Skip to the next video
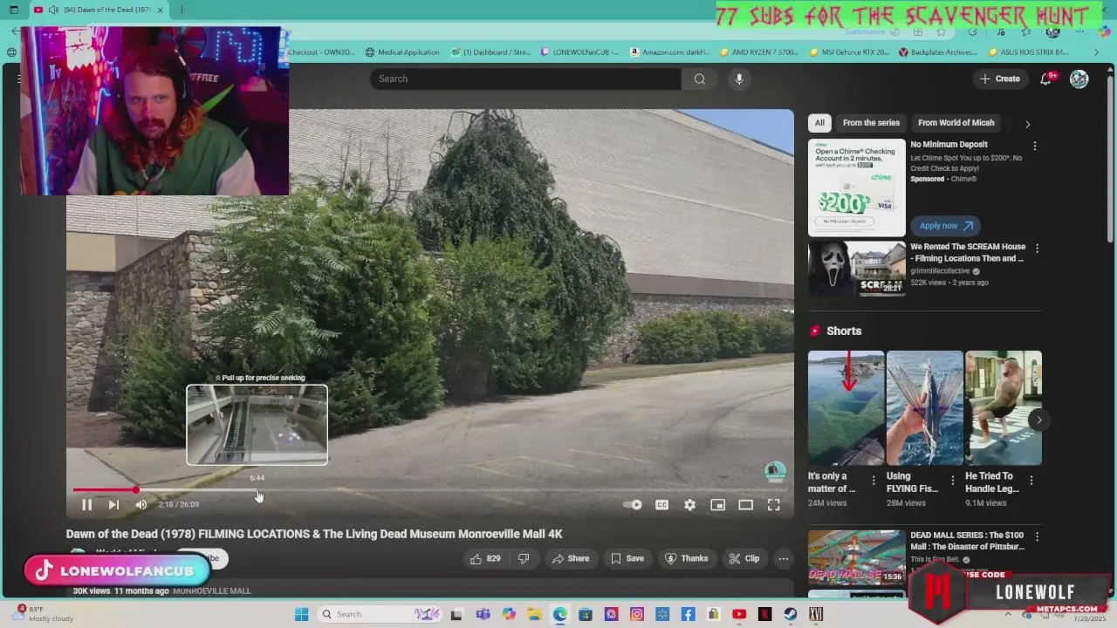Viewport: 1117px width, 628px height. 113,504
